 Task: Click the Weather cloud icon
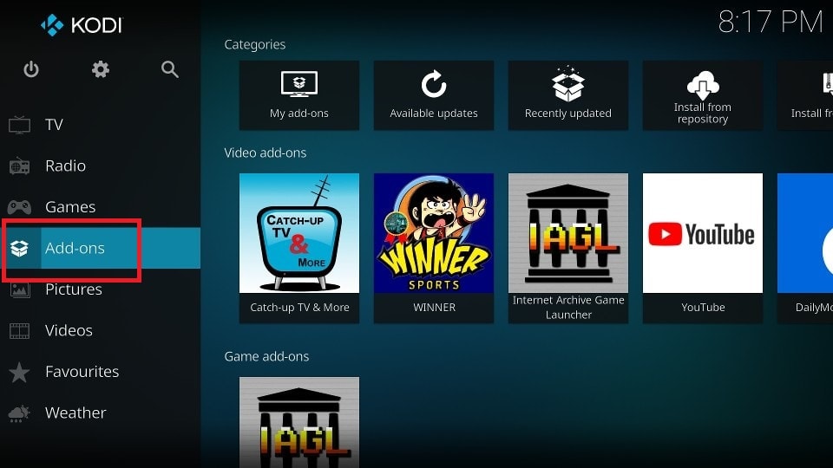pyautogui.click(x=20, y=413)
